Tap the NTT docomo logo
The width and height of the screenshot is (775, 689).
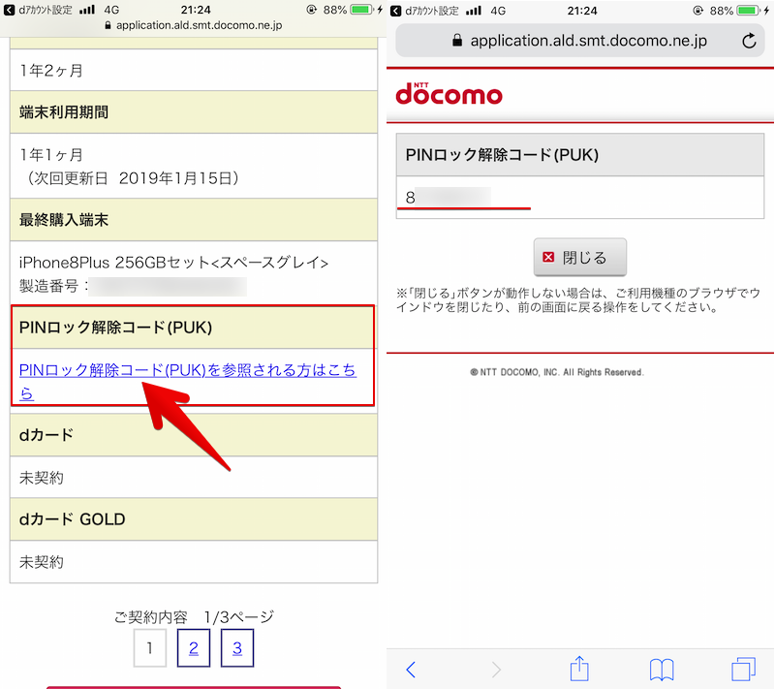[x=449, y=94]
